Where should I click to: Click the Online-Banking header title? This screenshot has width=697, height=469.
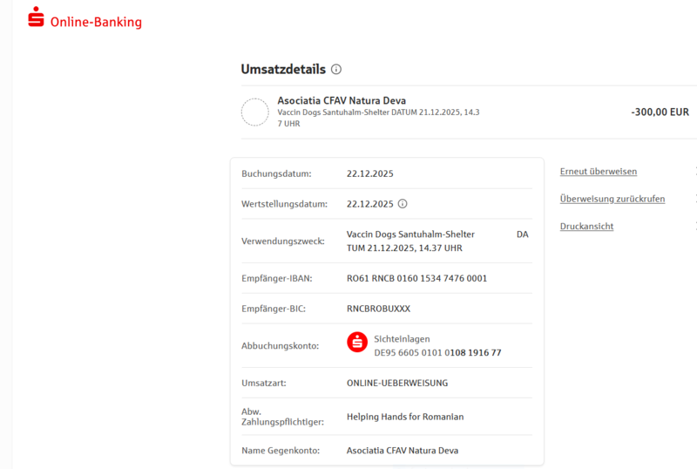pos(96,22)
